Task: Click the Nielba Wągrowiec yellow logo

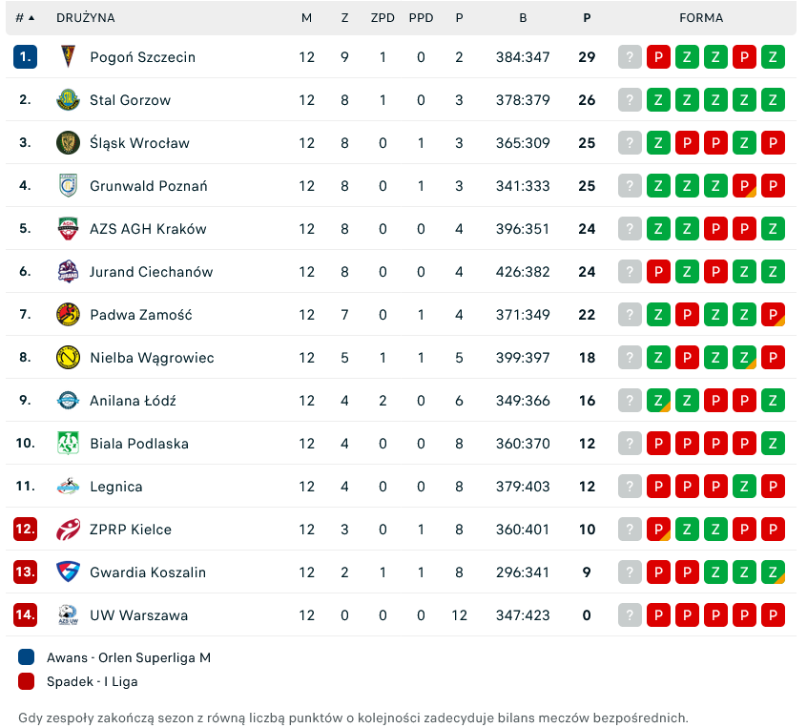Action: point(68,358)
